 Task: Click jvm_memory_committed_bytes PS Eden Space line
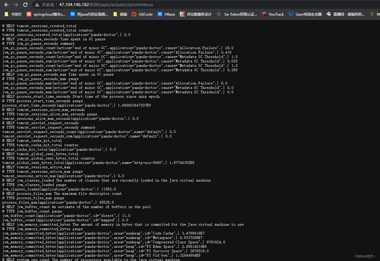pos(104,247)
